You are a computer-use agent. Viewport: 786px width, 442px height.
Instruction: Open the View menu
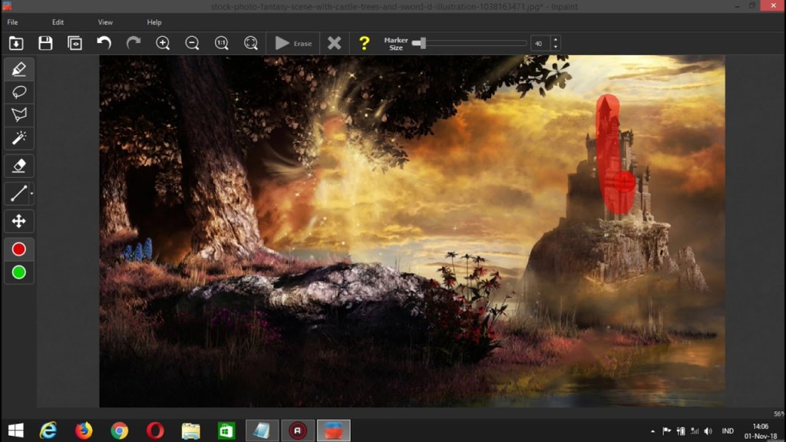click(105, 22)
